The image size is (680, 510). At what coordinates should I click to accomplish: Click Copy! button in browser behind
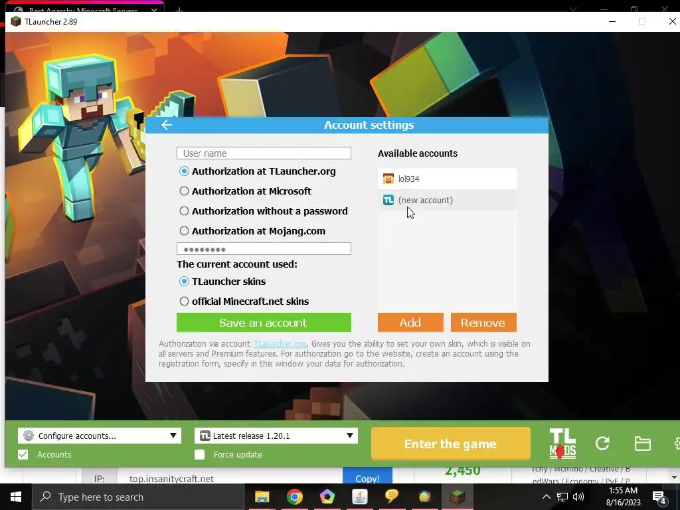(367, 477)
